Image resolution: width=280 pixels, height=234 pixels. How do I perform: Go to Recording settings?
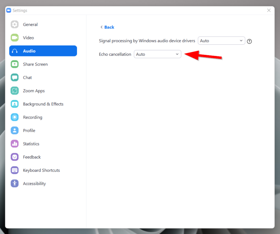43,117
